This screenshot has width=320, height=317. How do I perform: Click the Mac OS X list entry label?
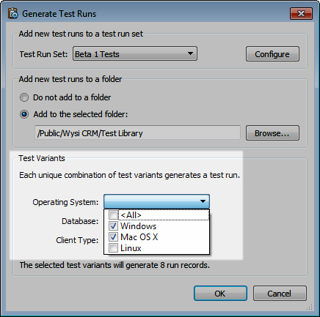139,237
